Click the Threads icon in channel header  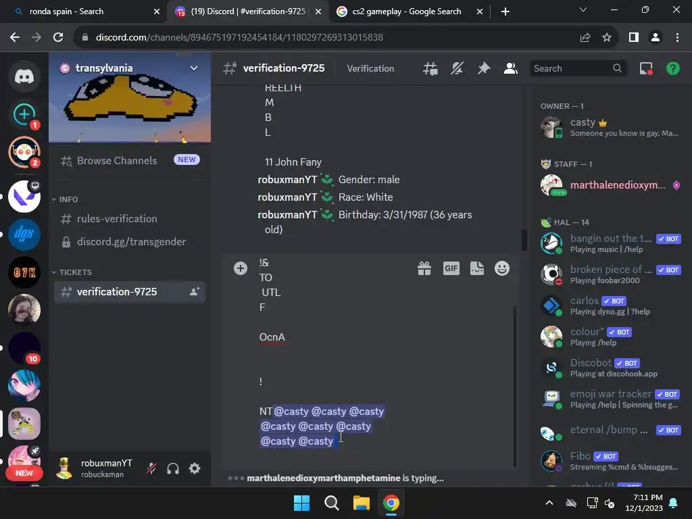pos(430,68)
